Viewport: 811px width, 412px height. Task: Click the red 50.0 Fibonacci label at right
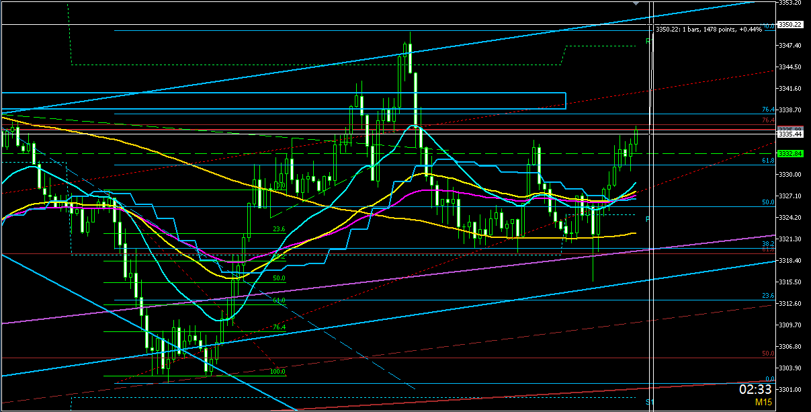pos(769,354)
